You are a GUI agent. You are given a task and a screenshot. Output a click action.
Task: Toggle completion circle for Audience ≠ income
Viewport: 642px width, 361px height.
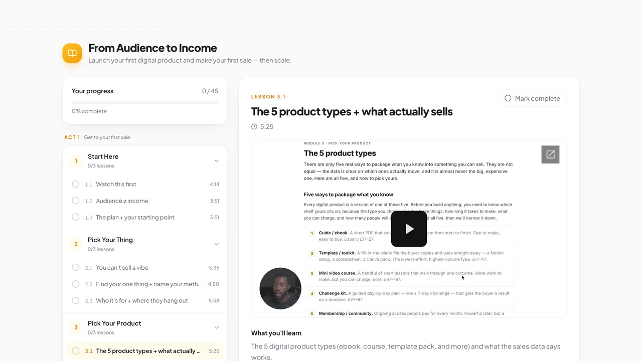click(x=76, y=201)
